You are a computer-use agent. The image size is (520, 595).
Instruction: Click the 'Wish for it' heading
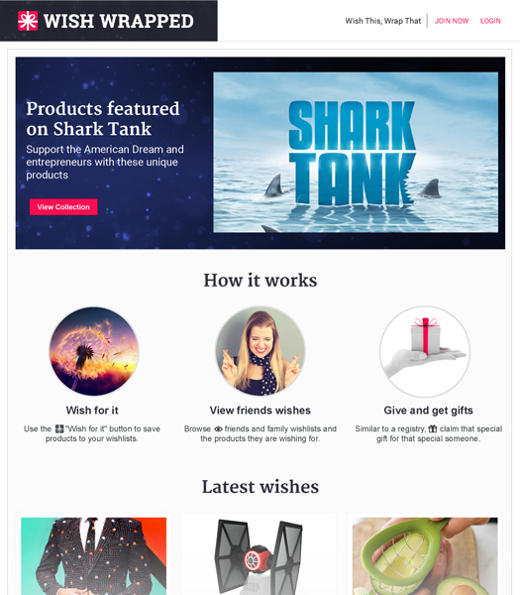[92, 411]
